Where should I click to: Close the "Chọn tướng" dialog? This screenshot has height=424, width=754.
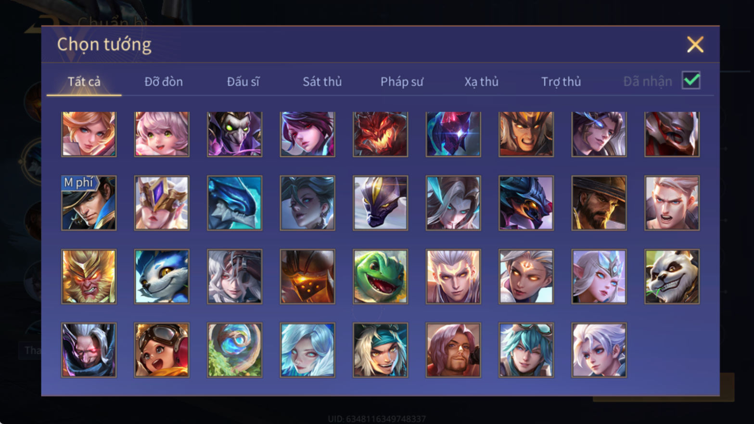coord(695,44)
